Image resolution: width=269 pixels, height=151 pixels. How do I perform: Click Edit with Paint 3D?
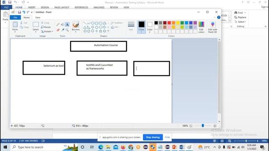click(x=213, y=27)
